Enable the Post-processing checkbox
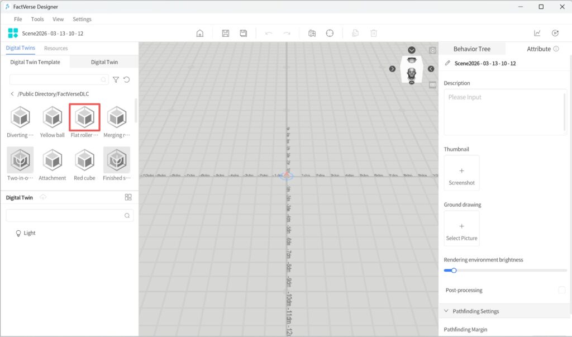 (x=561, y=290)
